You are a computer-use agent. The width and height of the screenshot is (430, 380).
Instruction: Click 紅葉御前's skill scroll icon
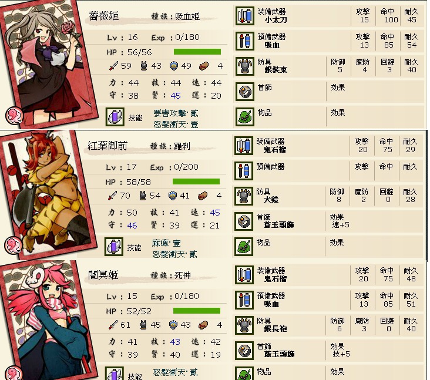click(x=114, y=247)
